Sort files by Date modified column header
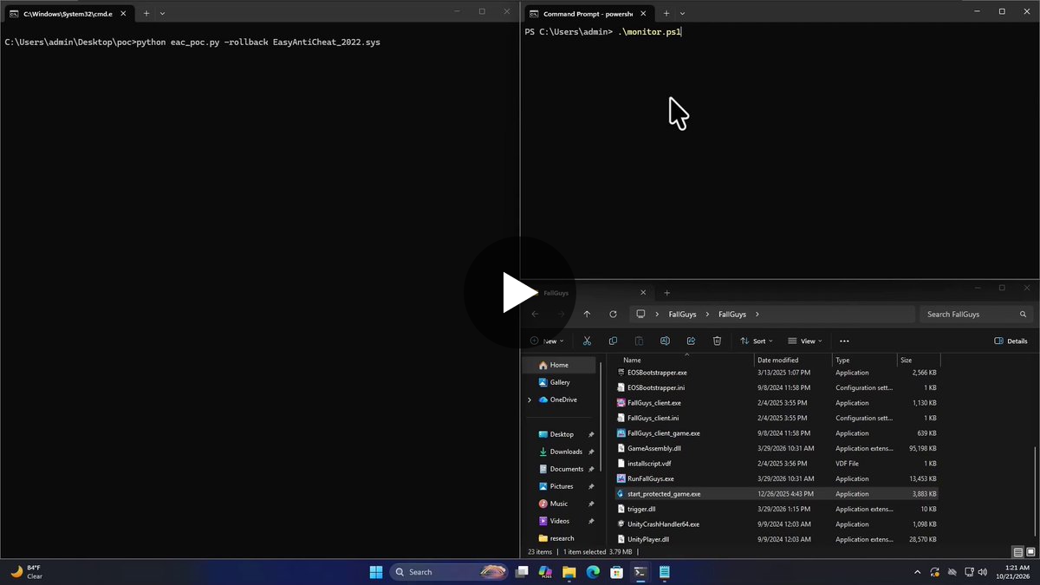Screen dimensions: 1040x585 [x=777, y=360]
